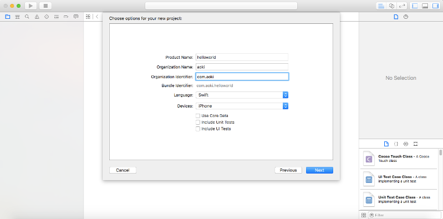Toggle the Utilities pane visibility
Viewport: 443px width, 219px height.
pos(435,6)
